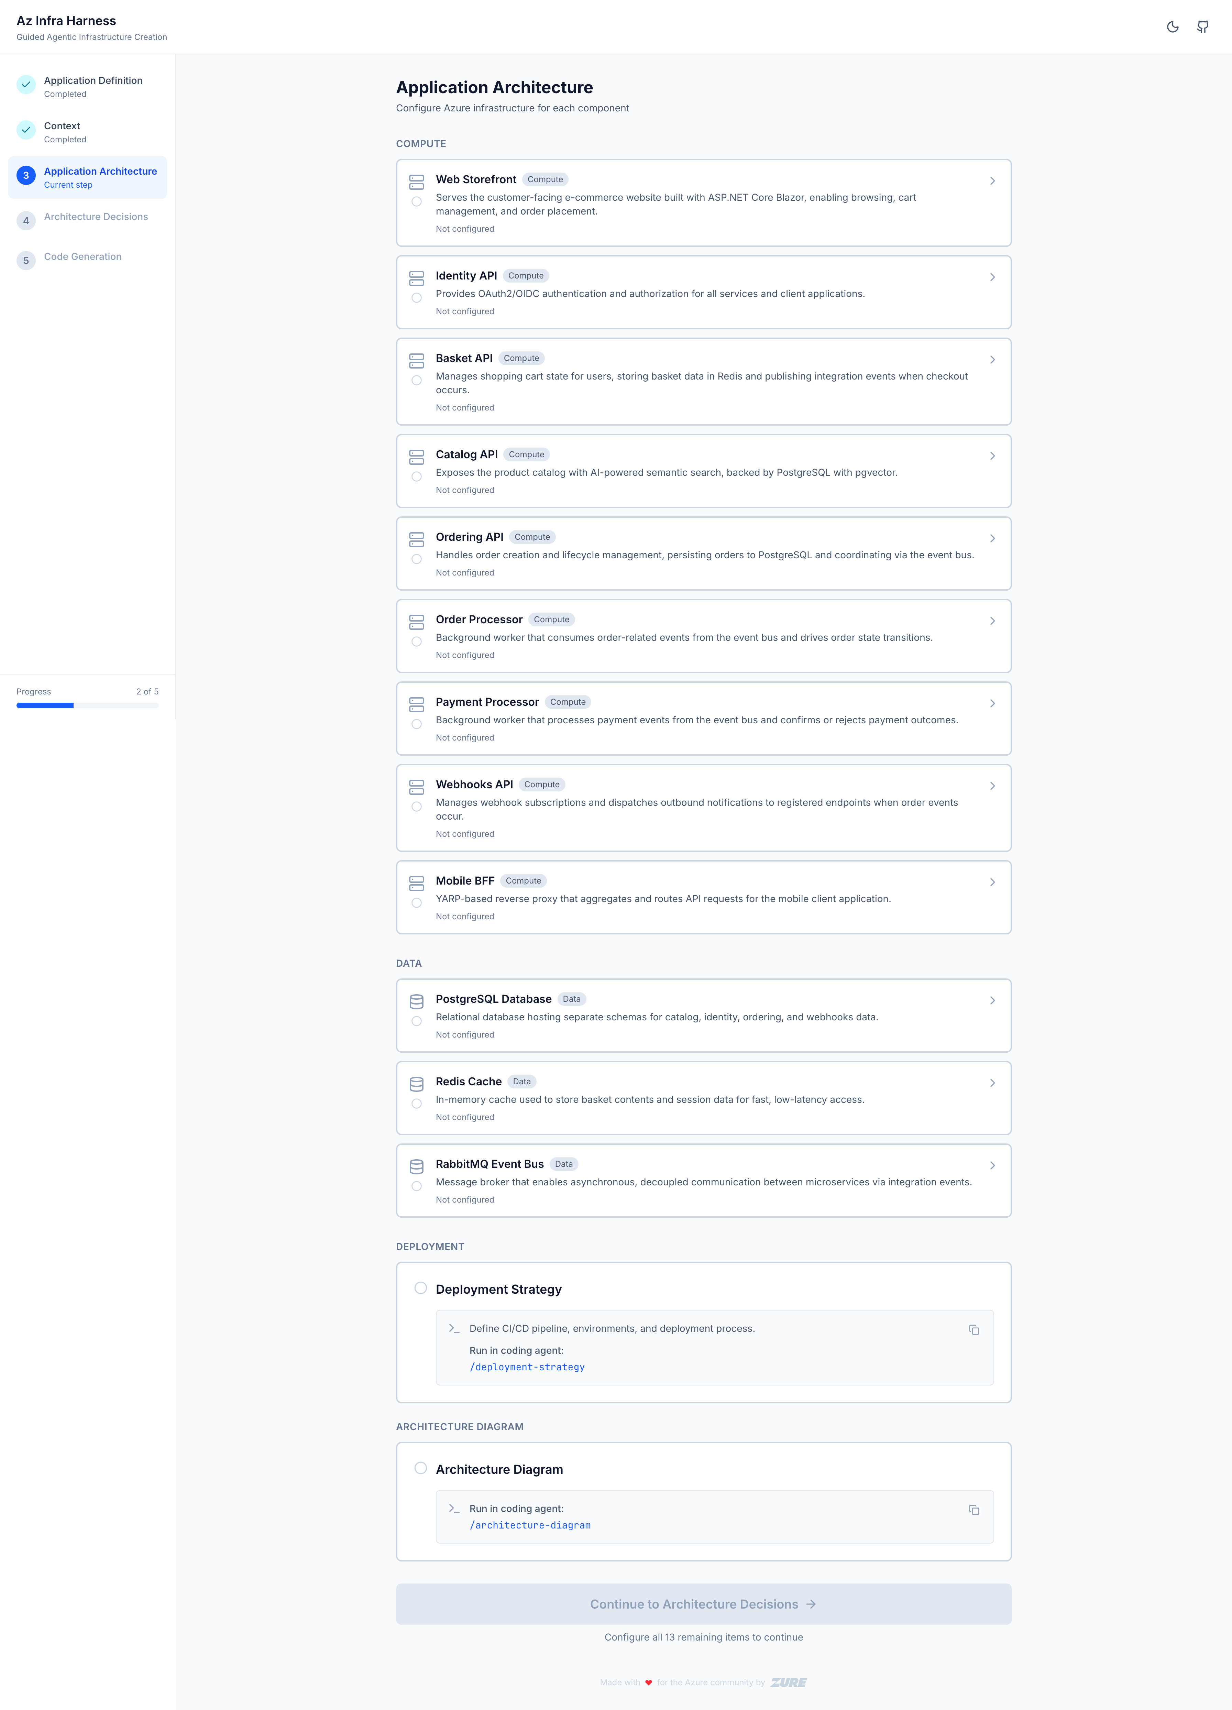The image size is (1232, 1710).
Task: Toggle dark mode with the moon icon
Action: click(1173, 27)
